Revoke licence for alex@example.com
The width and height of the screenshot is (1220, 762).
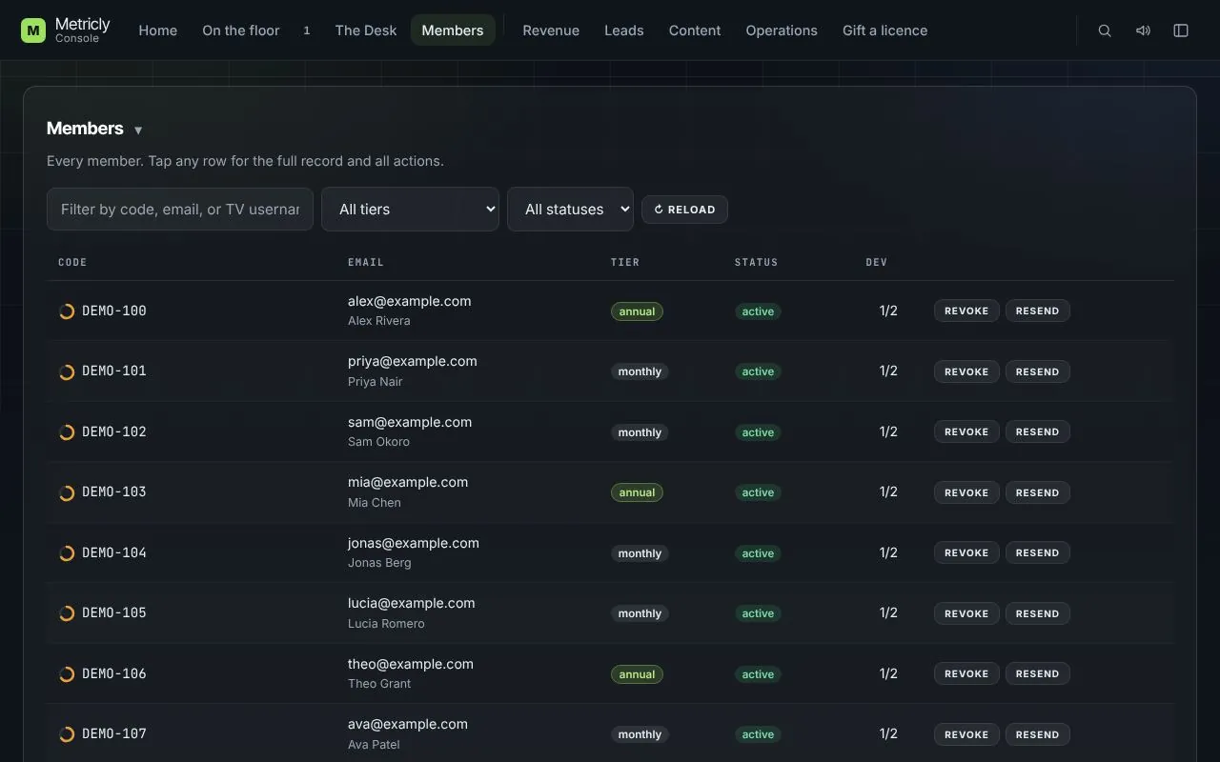point(966,311)
